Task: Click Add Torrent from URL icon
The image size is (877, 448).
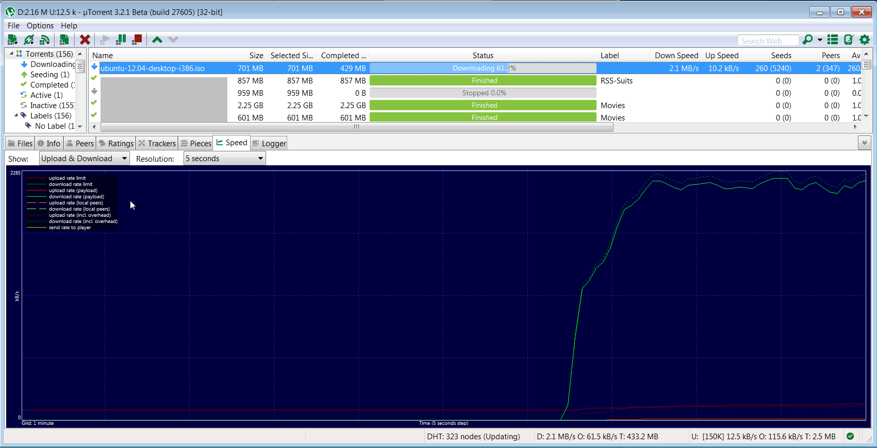Action: click(x=29, y=40)
